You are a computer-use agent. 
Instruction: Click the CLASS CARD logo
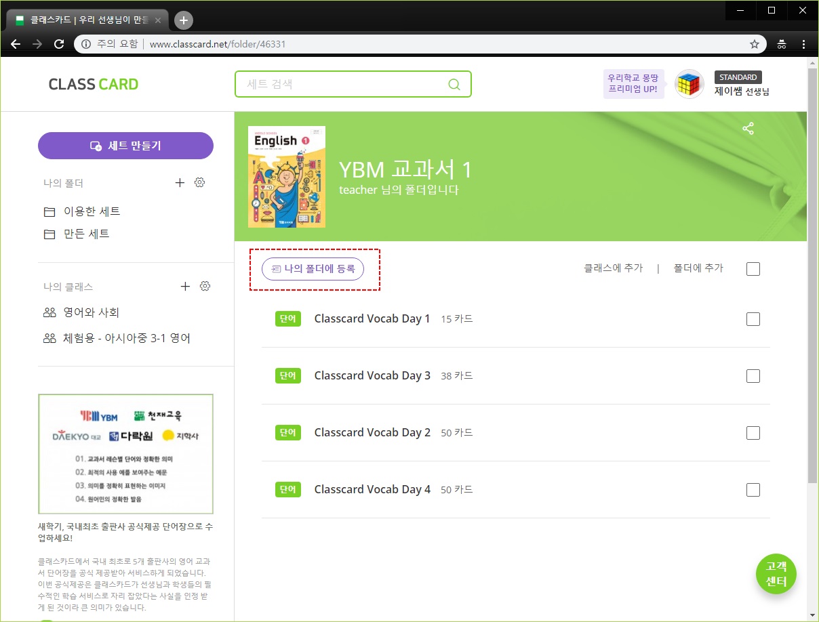pos(94,85)
